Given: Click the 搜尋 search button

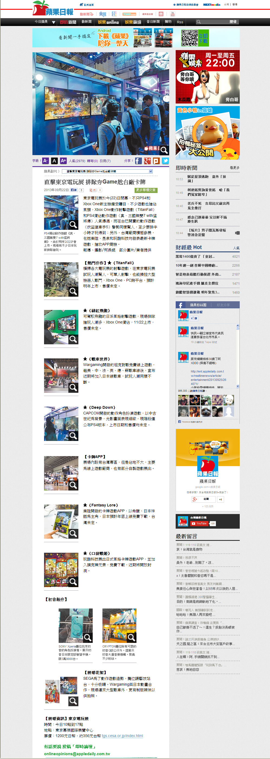Looking at the screenshot, I should click(233, 22).
